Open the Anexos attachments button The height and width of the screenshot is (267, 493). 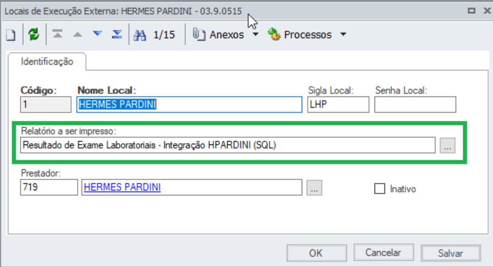[x=218, y=35]
